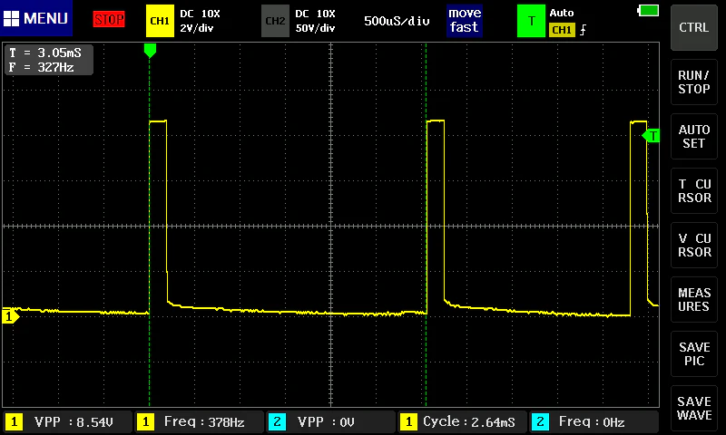Open the CTRL panel
Viewport: 726px width, 435px height.
[x=693, y=28]
